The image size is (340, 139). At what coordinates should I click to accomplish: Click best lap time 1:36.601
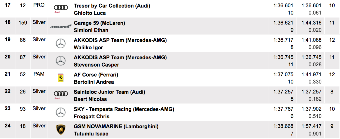(x=283, y=6)
